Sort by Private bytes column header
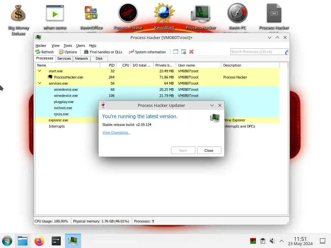Image resolution: width=331 pixels, height=248 pixels. tap(165, 65)
